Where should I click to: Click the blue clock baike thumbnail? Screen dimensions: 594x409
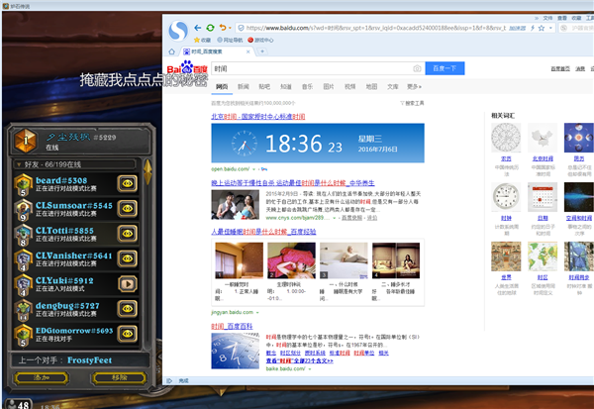(x=236, y=351)
